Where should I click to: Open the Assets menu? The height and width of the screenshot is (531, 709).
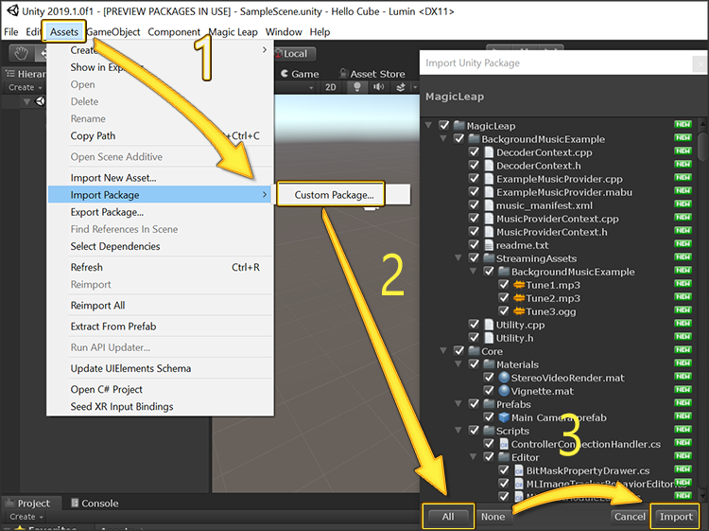(63, 31)
